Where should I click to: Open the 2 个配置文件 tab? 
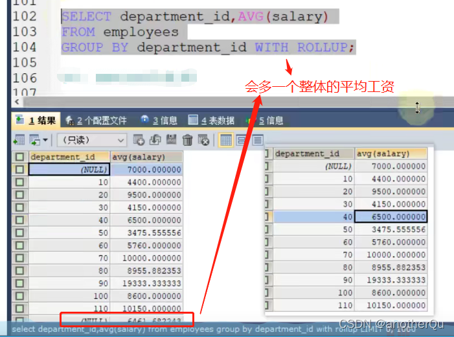click(96, 121)
